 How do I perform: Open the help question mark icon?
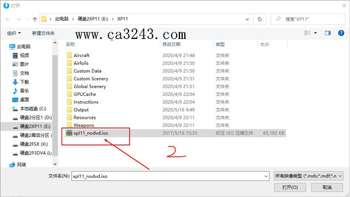tap(341, 33)
